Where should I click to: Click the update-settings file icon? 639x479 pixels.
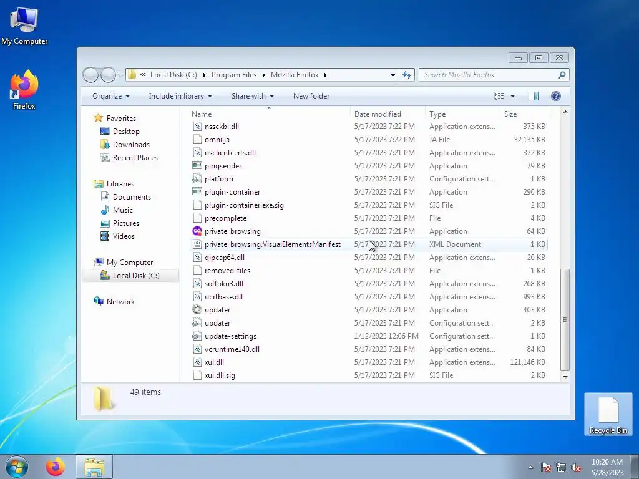(197, 336)
